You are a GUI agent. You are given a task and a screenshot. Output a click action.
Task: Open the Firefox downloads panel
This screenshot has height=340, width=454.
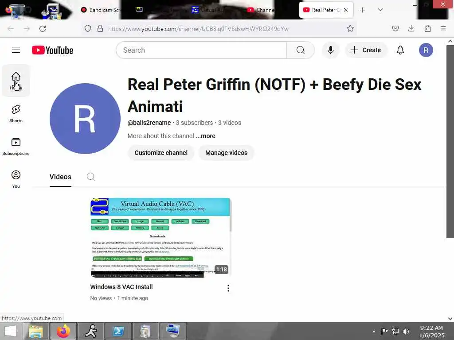411,28
